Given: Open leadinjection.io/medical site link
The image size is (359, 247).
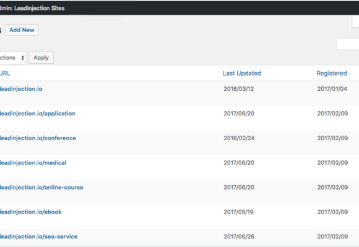Looking at the screenshot, I should (33, 163).
